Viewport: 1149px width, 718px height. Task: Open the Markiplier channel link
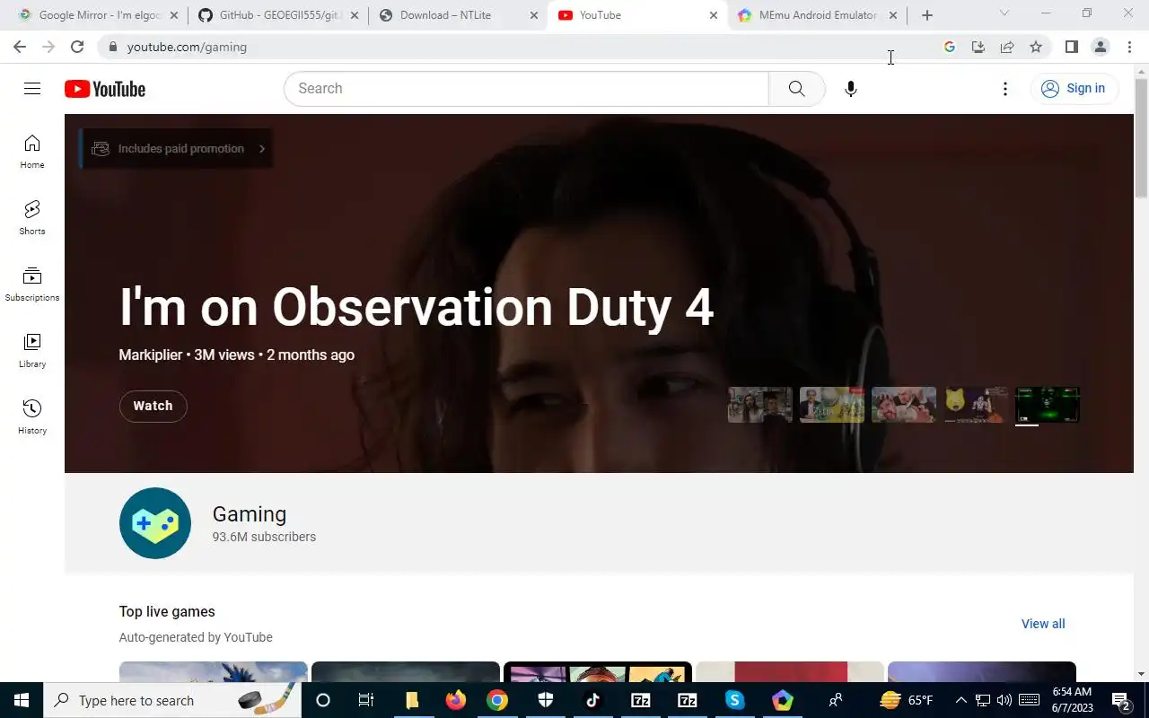pos(151,355)
